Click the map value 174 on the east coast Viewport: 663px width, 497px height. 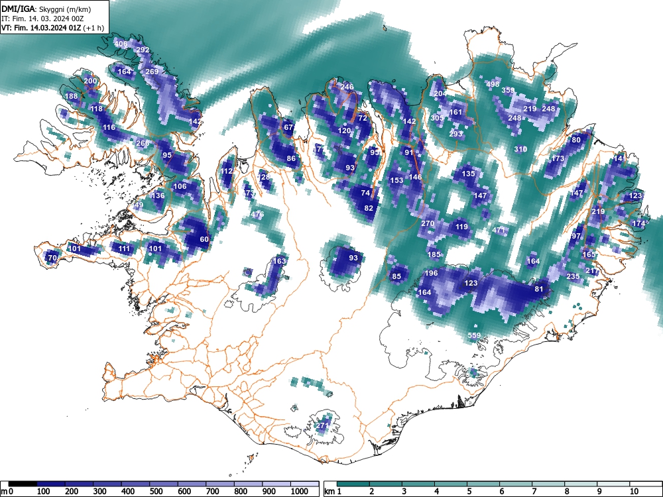click(x=638, y=223)
